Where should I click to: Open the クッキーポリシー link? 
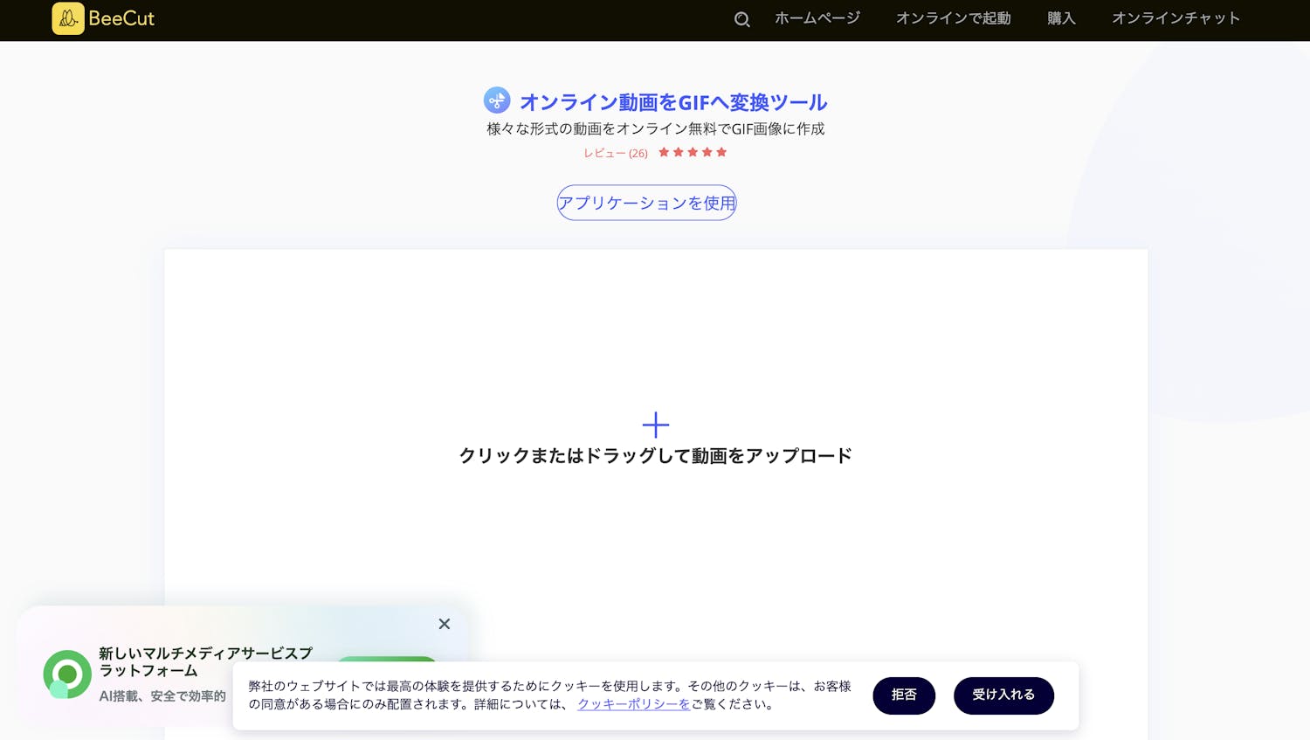coord(634,704)
